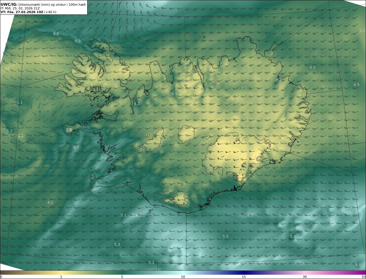Click the 6.7 precipitation label
366x279 pixels.
(76, 148)
